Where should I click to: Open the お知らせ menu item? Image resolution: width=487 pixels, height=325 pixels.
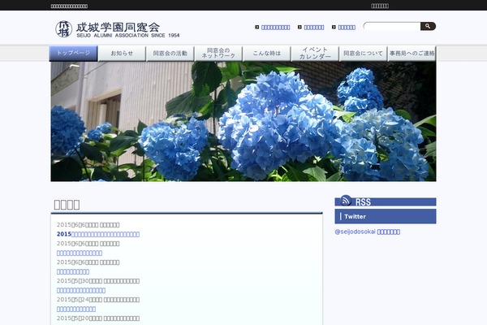coord(122,53)
